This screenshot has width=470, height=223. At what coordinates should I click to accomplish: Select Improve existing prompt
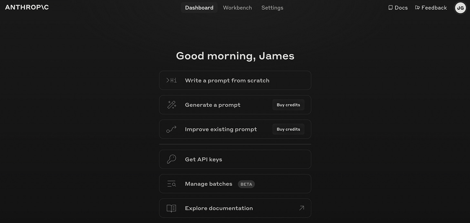tap(235, 129)
